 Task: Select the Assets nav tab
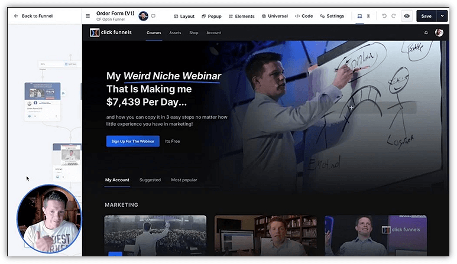tap(175, 33)
